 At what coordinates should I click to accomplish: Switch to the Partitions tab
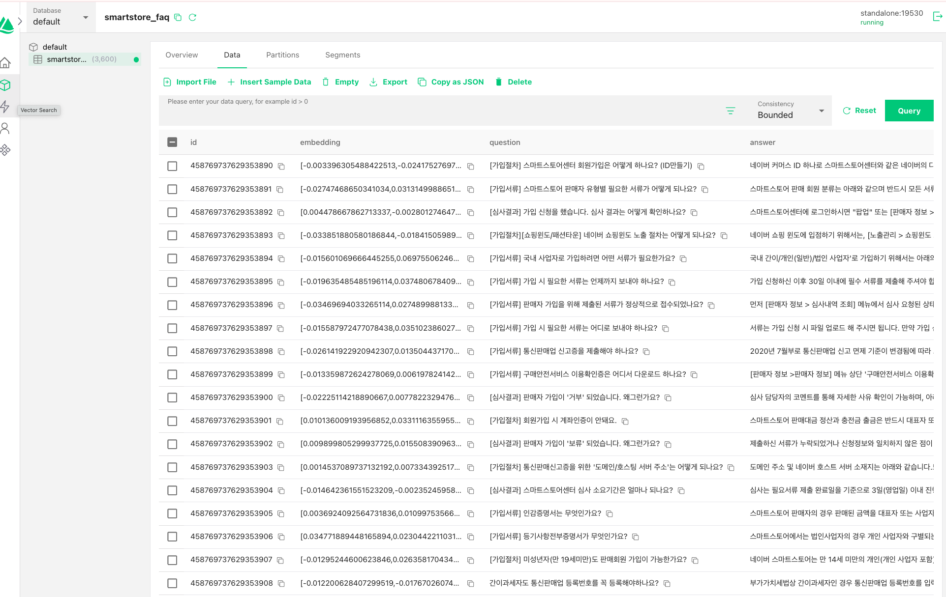point(282,55)
